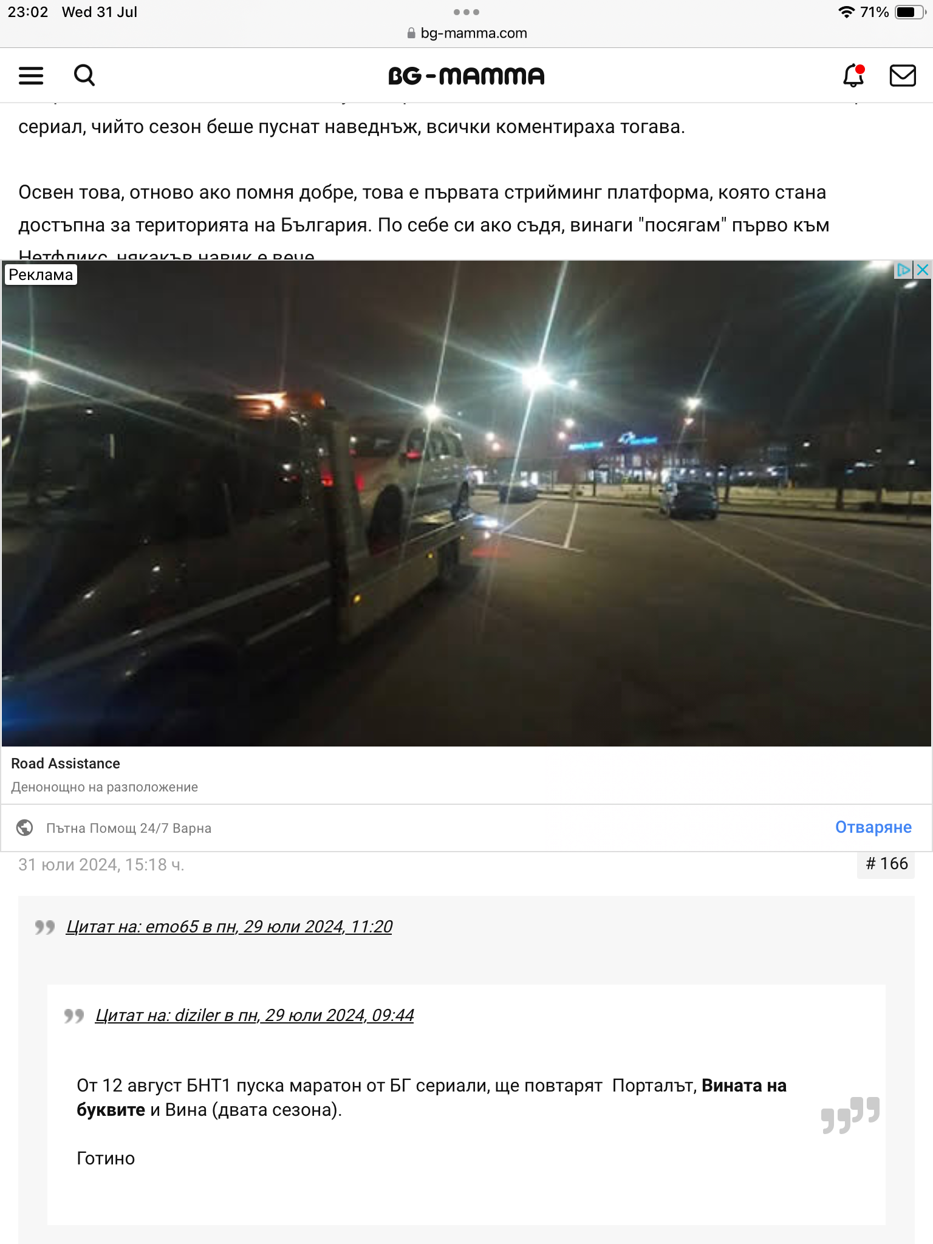Click the globe icon in the ad
The width and height of the screenshot is (933, 1244).
coord(25,827)
